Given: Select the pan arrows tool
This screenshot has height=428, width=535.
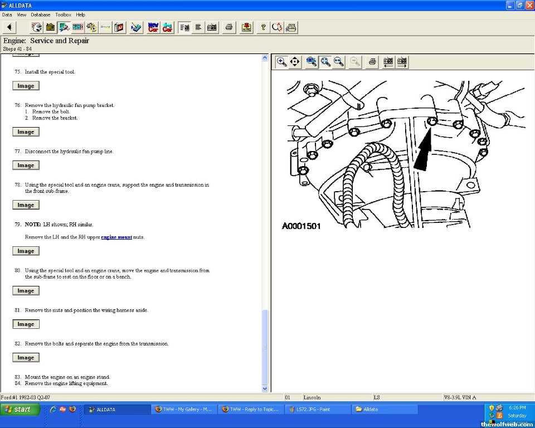Looking at the screenshot, I should pos(295,62).
